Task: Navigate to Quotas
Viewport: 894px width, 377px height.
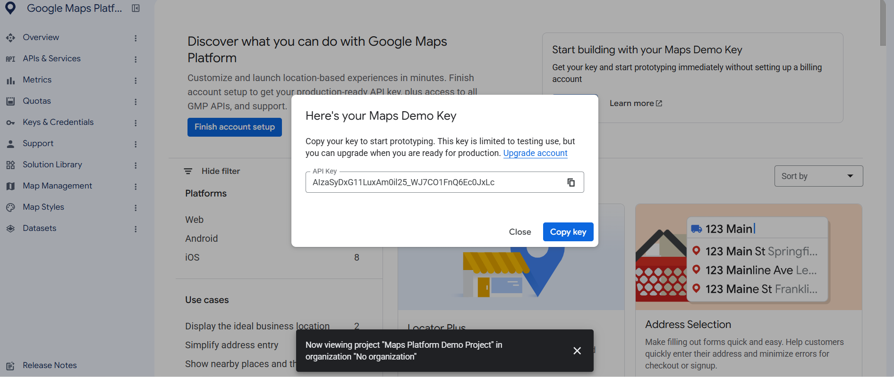Action: click(x=37, y=101)
